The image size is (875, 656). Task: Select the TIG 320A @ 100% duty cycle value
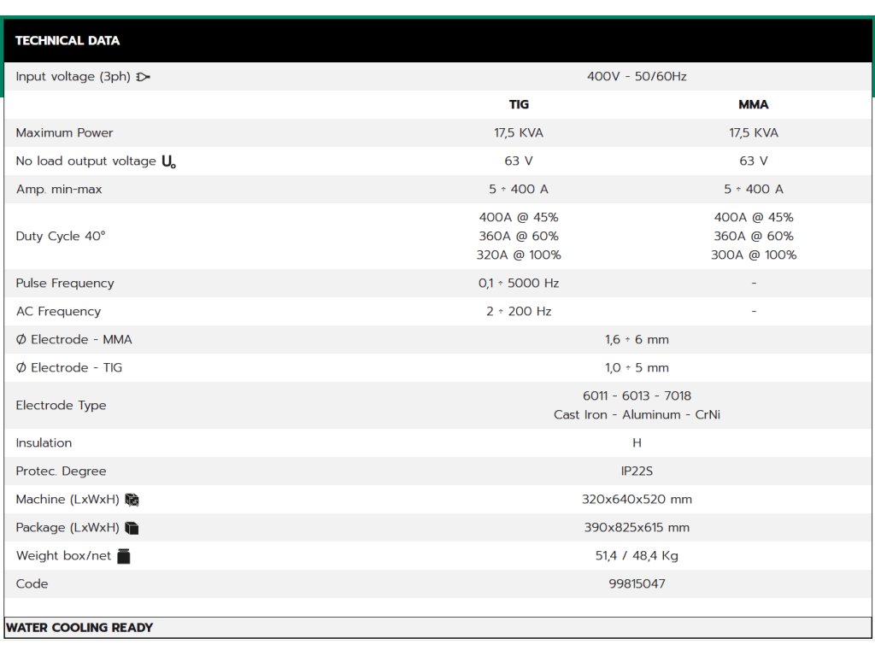coord(519,255)
